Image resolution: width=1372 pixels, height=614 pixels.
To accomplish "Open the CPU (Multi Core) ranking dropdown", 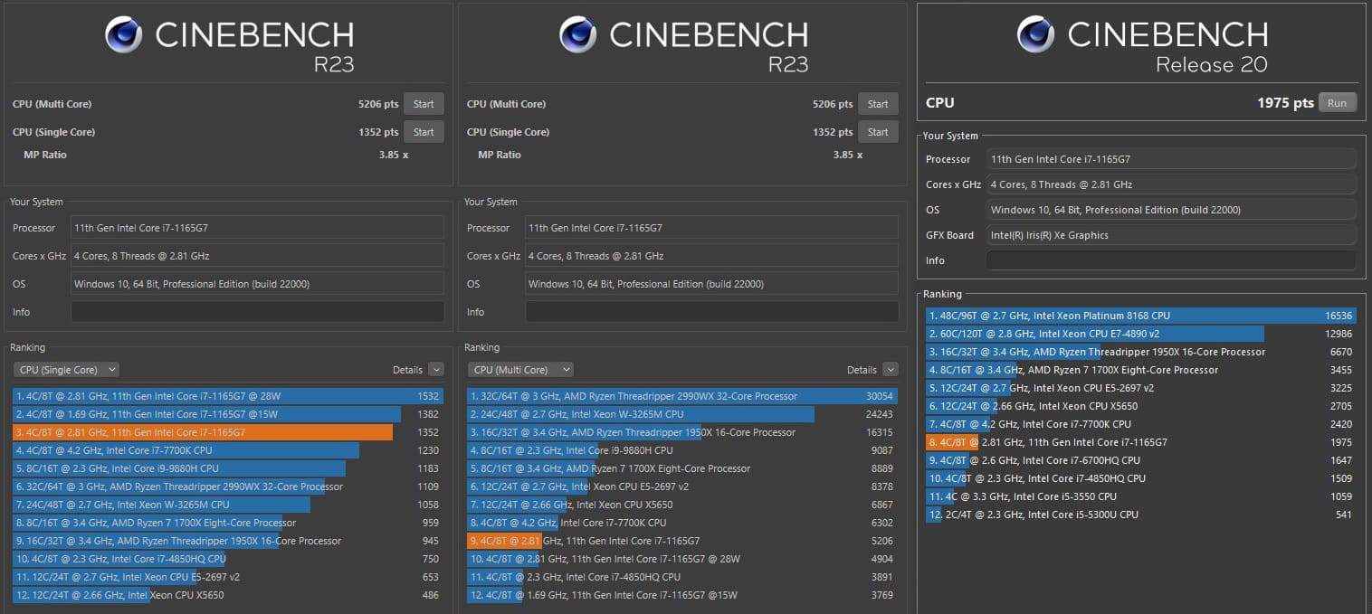I will (520, 369).
